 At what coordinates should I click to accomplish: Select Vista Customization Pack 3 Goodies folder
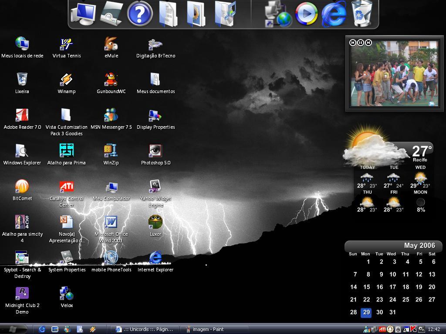(67, 122)
